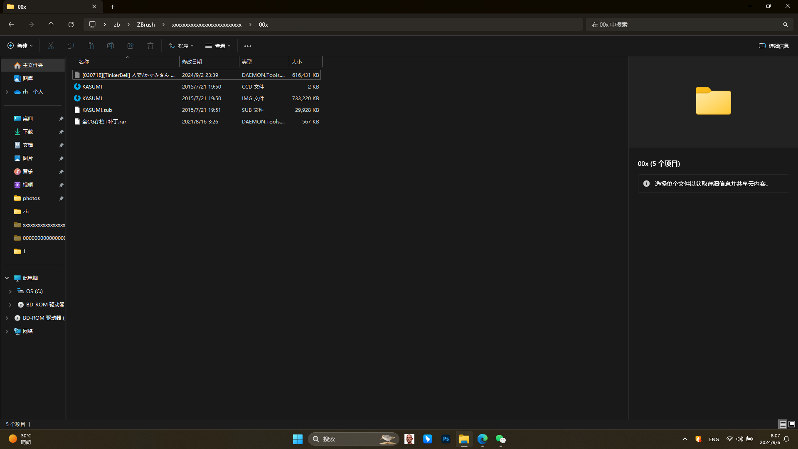
Task: Sort by 类型 column header
Action: click(264, 62)
